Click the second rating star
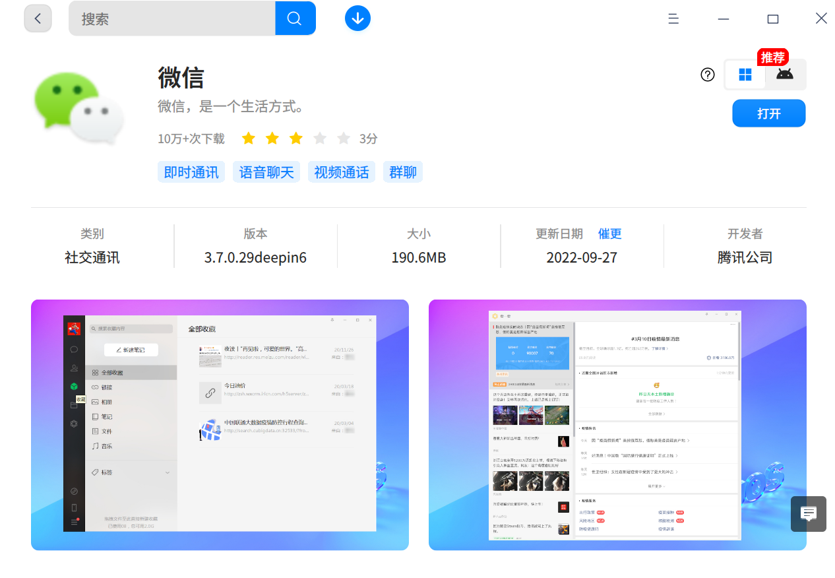This screenshot has width=835, height=578. pos(272,138)
